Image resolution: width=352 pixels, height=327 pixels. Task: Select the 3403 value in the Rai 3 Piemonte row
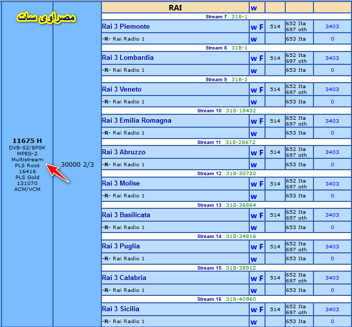[x=332, y=27]
